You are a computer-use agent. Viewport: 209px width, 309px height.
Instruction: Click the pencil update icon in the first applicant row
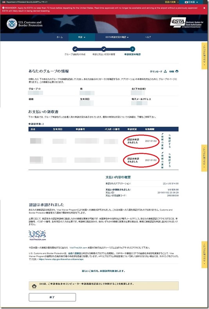(x=162, y=134)
